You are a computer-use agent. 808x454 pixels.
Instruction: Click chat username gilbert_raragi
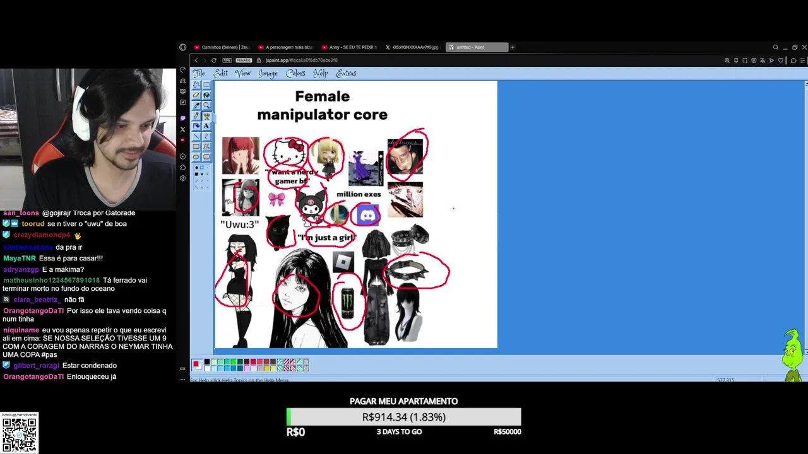click(37, 365)
